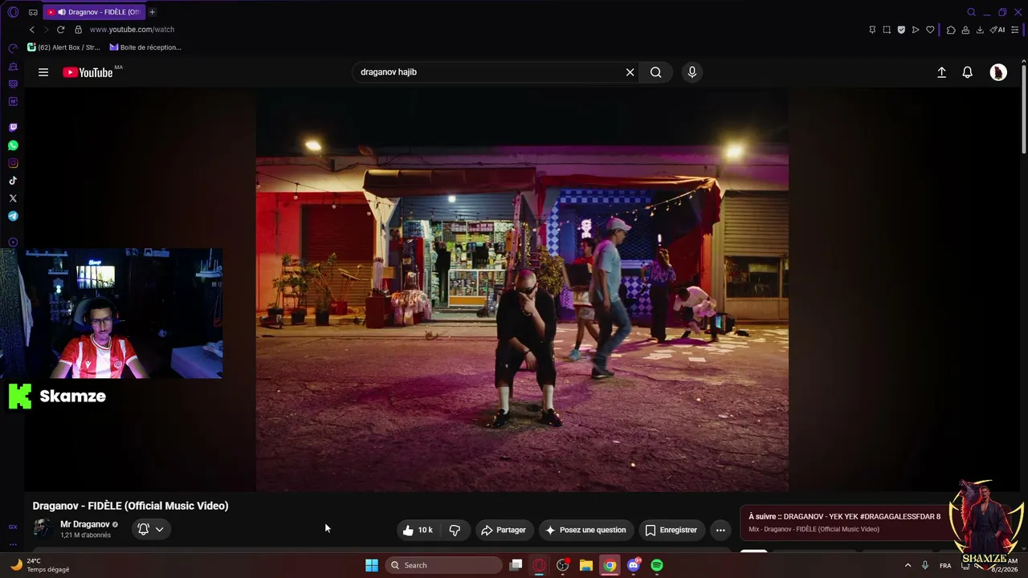Open the player (play arrow) toolbar icon
Image resolution: width=1028 pixels, height=578 pixels.
(916, 30)
